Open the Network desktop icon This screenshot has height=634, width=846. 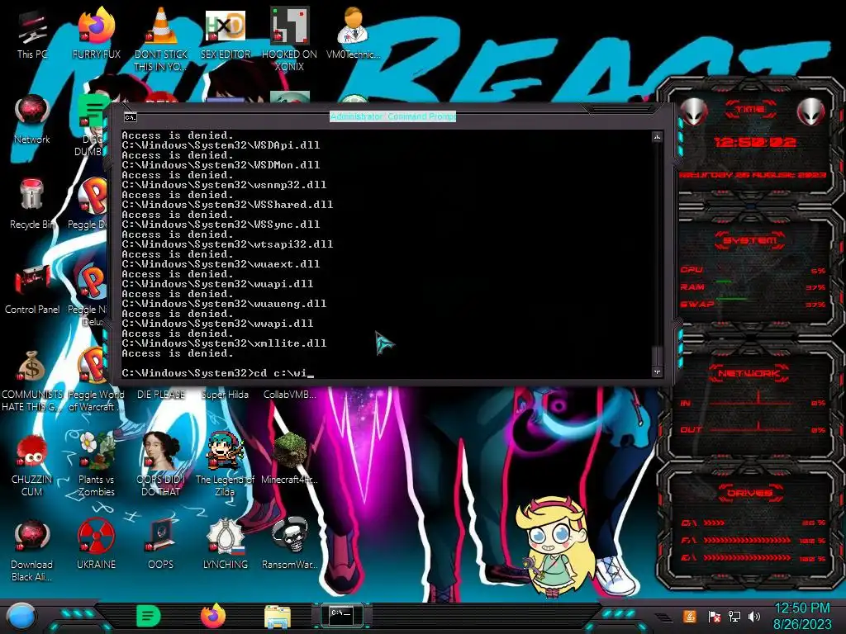point(32,120)
